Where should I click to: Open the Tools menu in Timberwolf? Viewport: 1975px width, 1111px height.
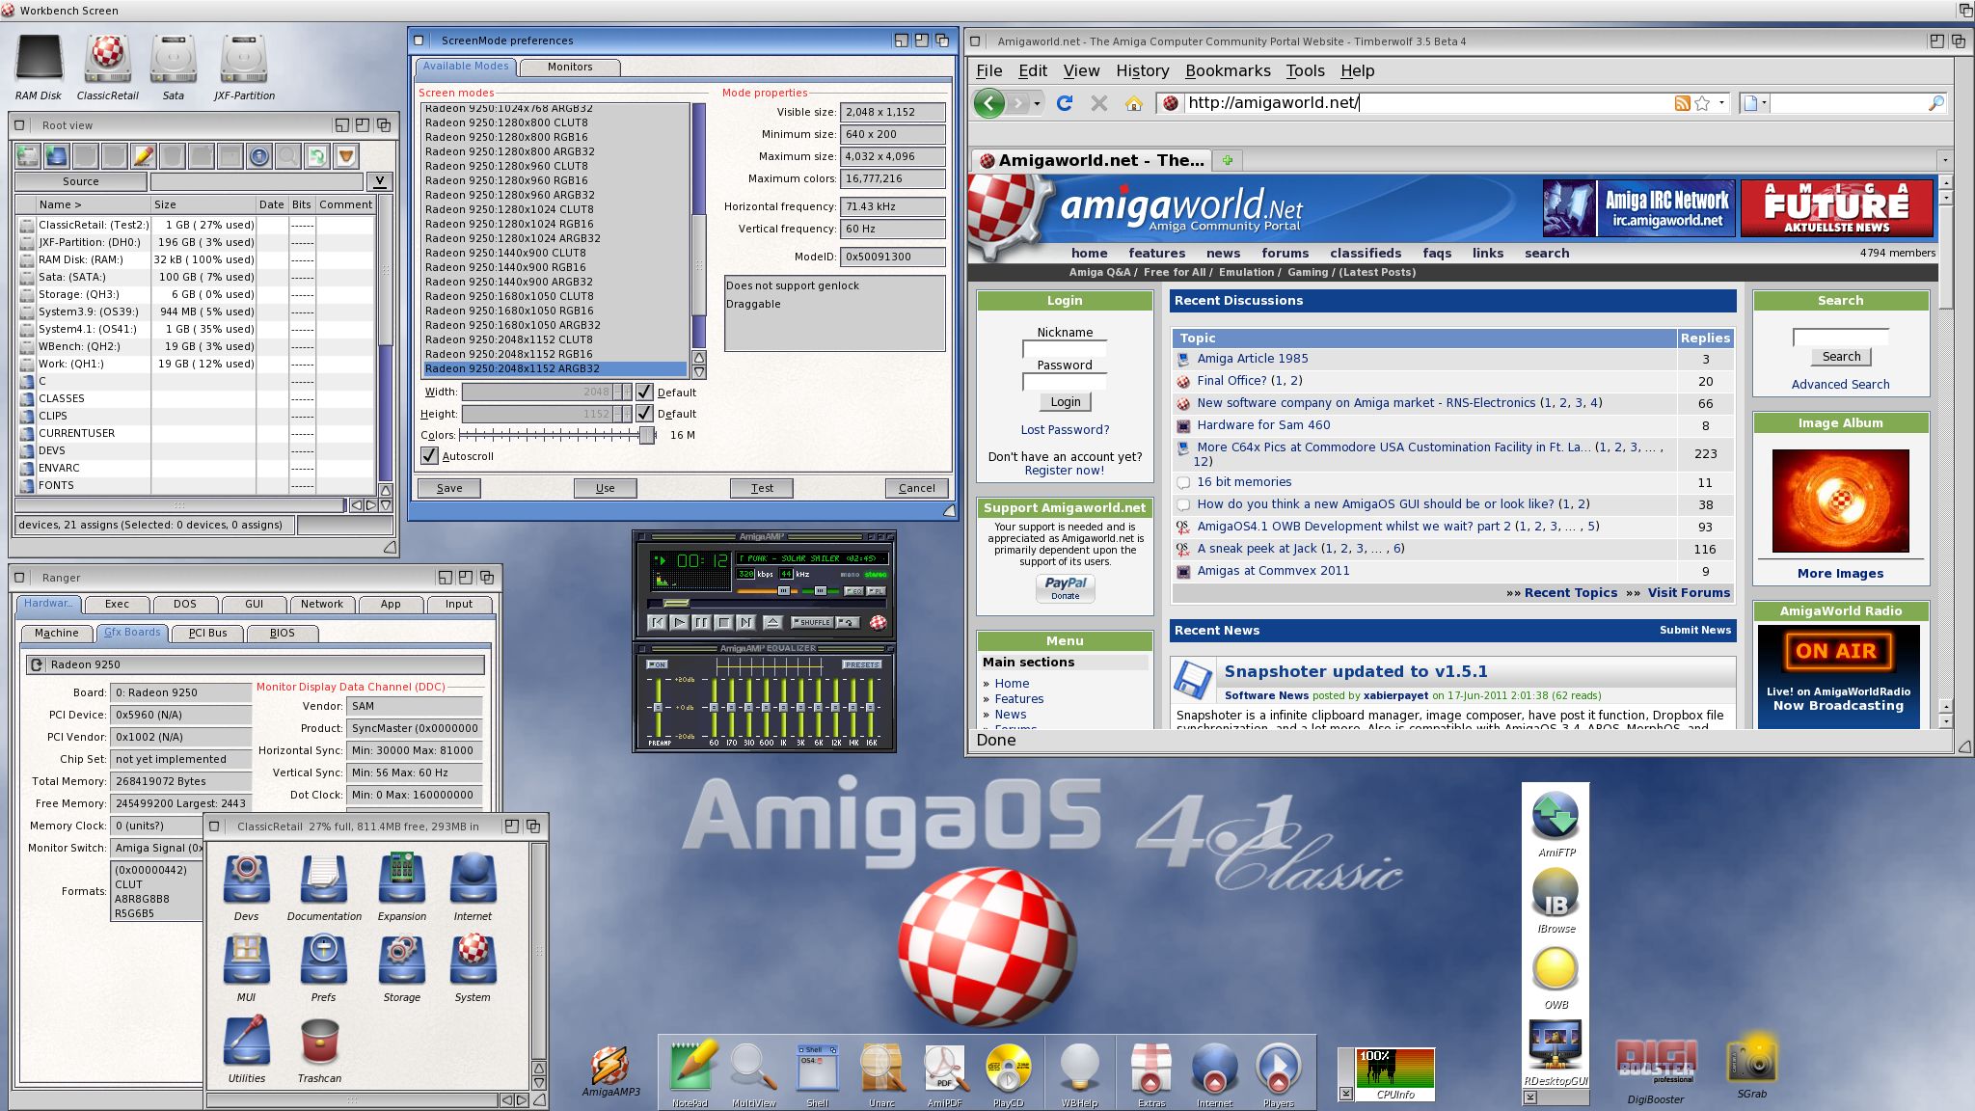(x=1305, y=71)
